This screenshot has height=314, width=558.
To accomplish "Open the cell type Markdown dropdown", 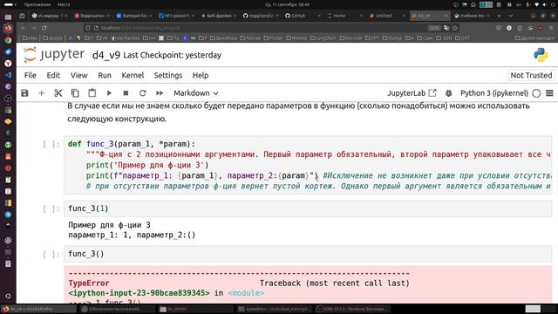I will [195, 93].
